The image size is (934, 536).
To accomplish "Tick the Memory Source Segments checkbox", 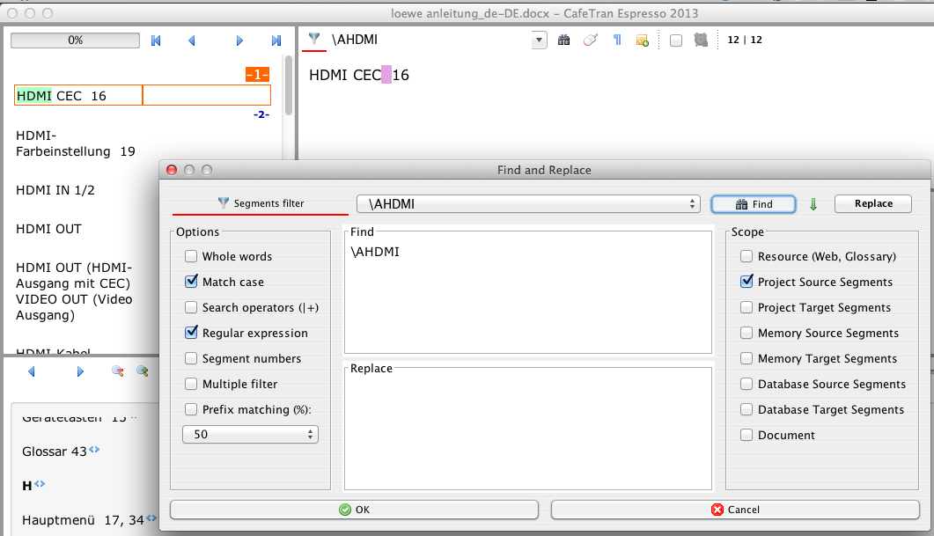I will (746, 334).
